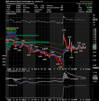The image size is (99, 101).
Task: Click the 1.00 price axis label
Action: 95,44
